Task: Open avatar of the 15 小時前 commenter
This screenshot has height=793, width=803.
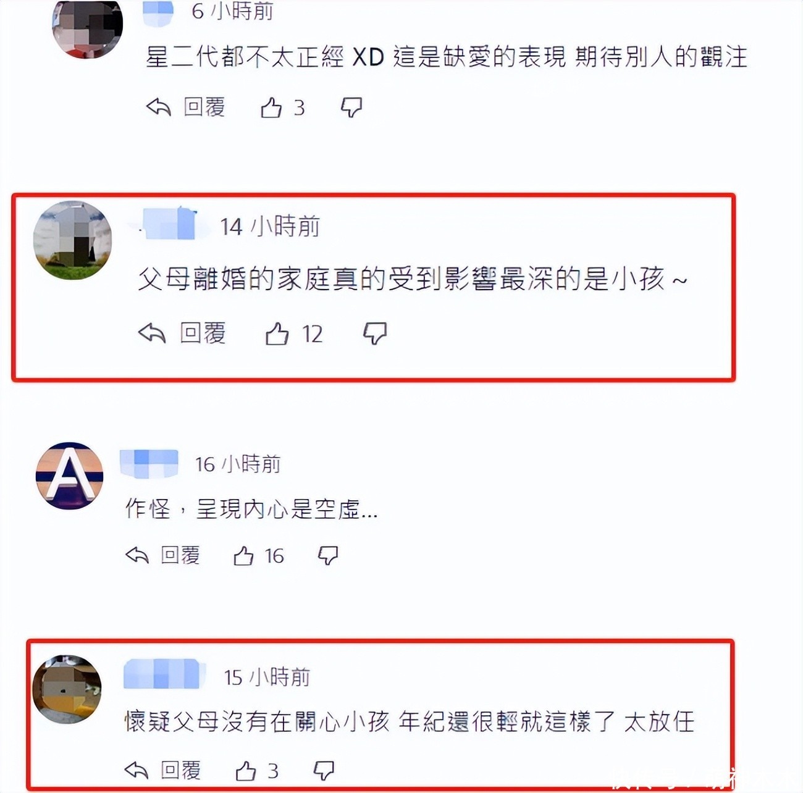Action: [x=67, y=689]
